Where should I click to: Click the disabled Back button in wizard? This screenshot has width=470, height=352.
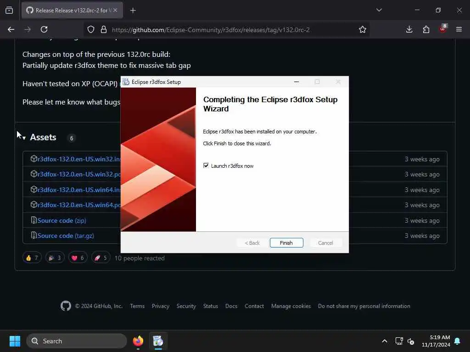[252, 243]
